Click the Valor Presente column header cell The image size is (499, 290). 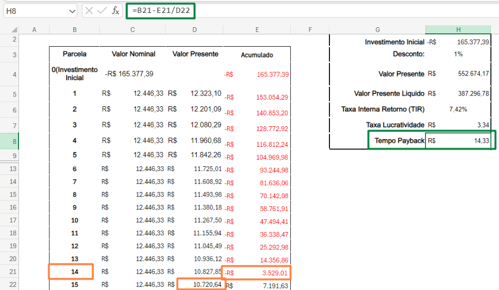(x=195, y=54)
